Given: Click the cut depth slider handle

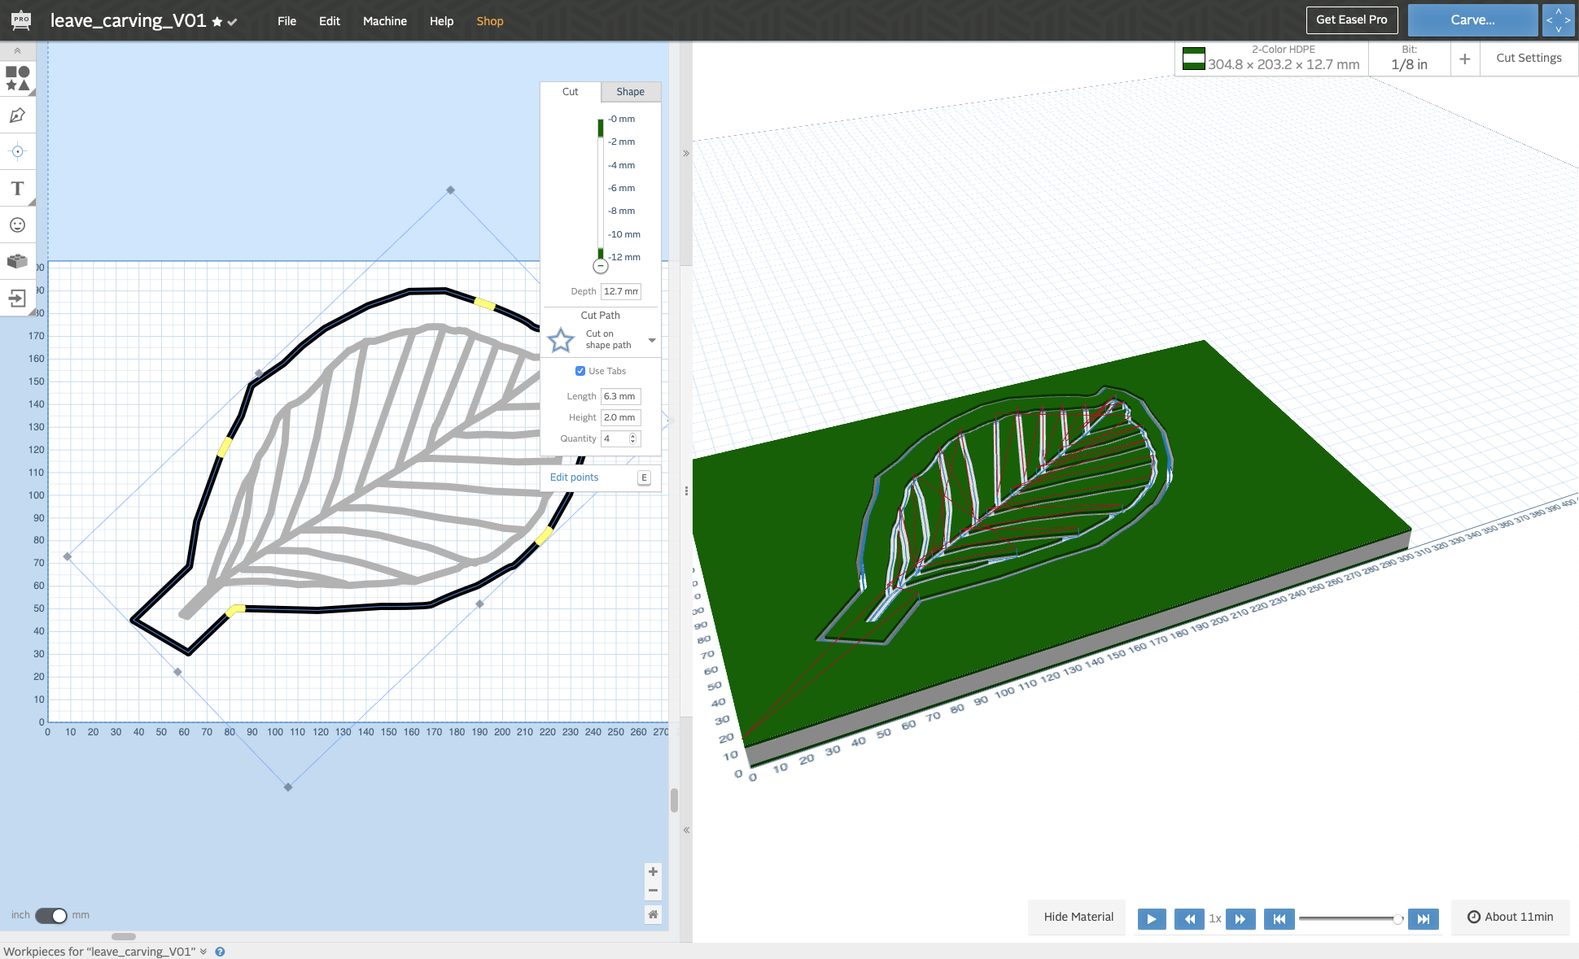Looking at the screenshot, I should tap(601, 266).
